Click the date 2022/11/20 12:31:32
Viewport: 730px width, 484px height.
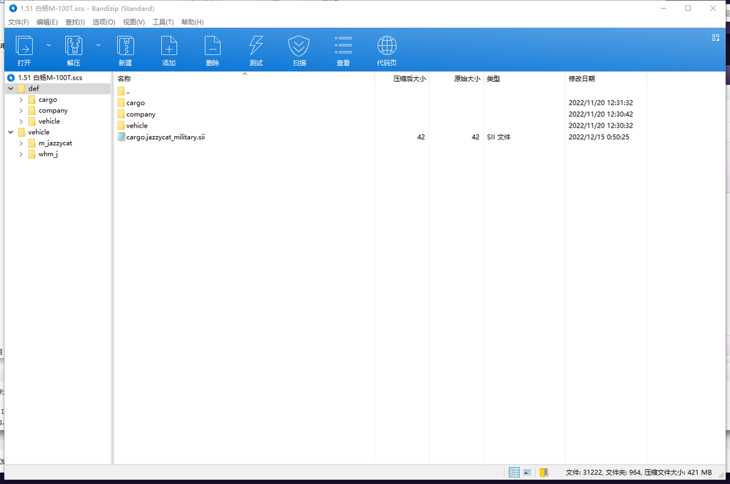click(x=601, y=103)
